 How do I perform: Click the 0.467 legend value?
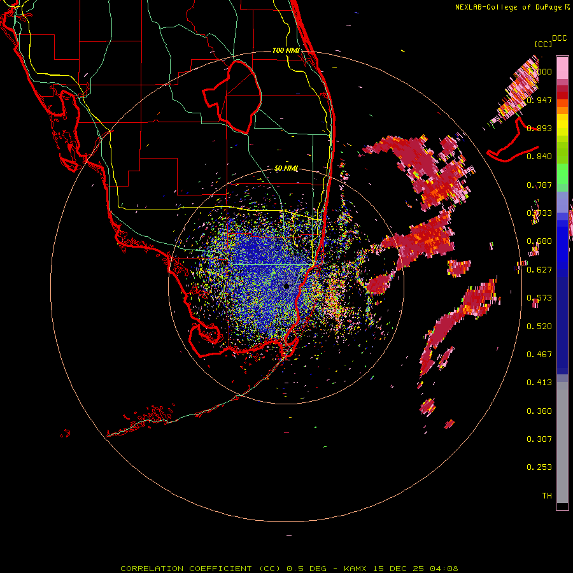(539, 354)
